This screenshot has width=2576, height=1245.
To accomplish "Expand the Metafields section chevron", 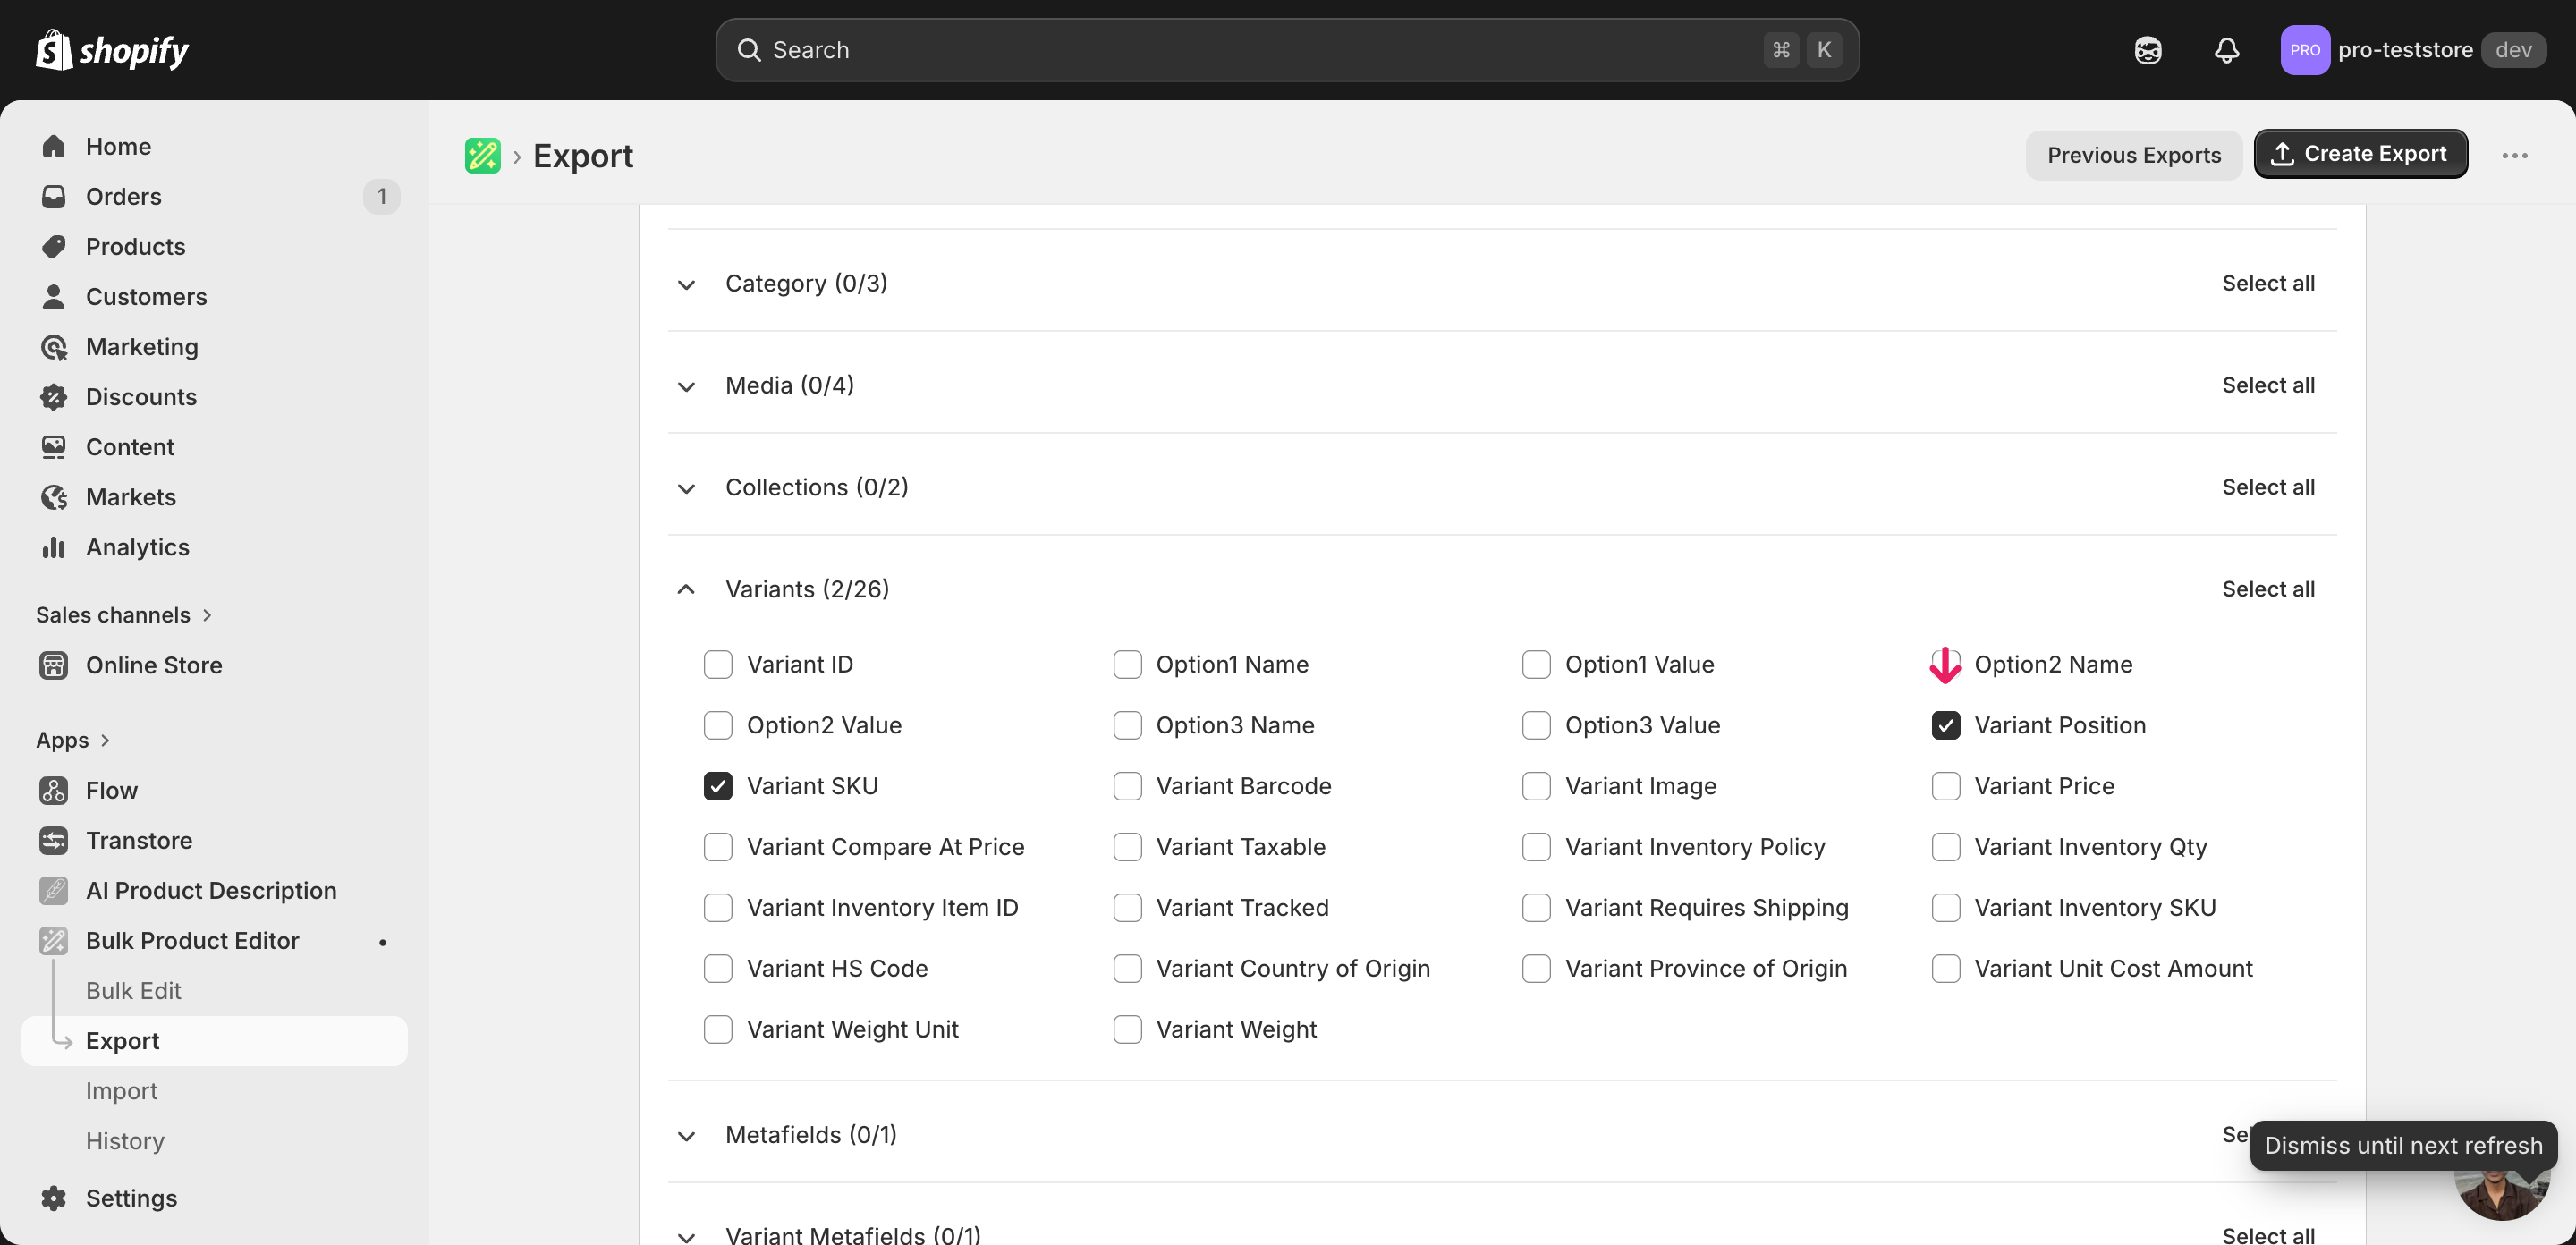I will 686,1136.
